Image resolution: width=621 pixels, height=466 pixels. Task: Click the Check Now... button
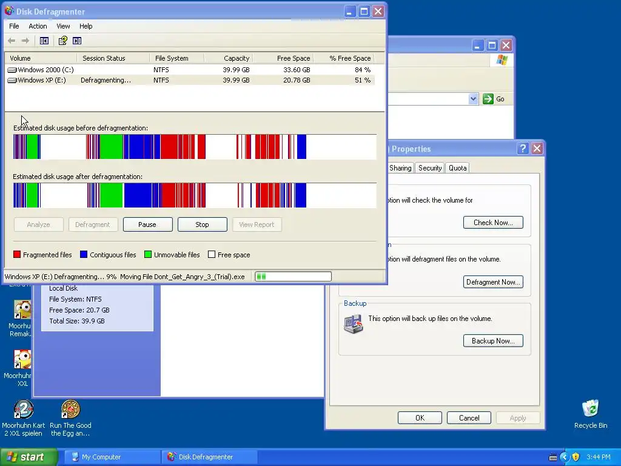493,223
